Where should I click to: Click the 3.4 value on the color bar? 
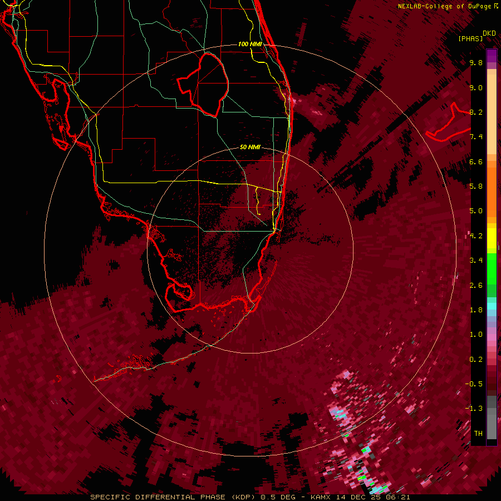476,260
